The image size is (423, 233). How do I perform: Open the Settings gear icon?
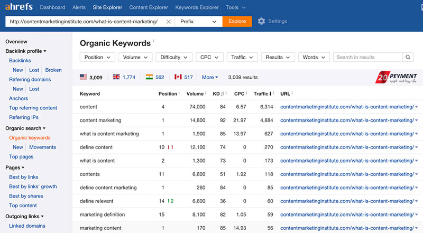click(261, 21)
